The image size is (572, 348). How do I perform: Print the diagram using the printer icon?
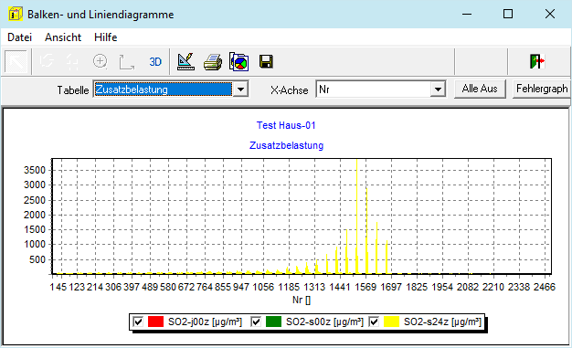point(213,61)
